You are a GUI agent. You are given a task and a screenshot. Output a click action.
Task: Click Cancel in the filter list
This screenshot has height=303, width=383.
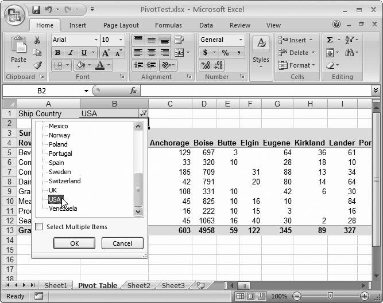tap(122, 243)
